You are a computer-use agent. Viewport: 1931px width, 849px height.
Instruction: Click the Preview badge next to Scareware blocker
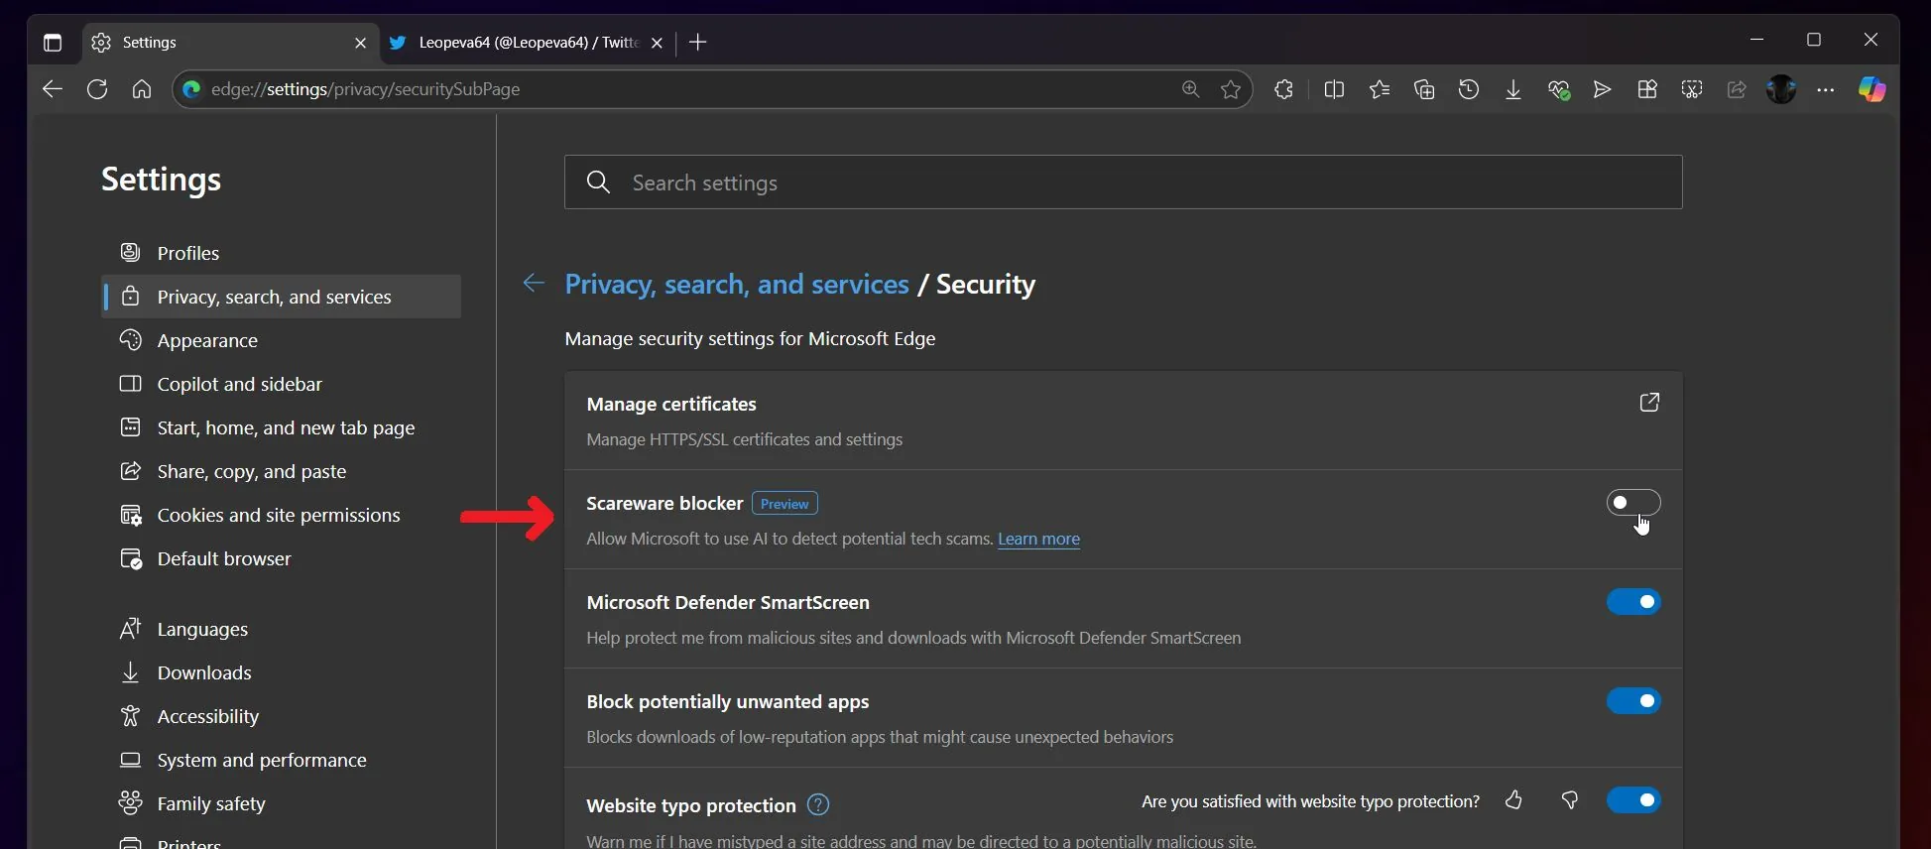[784, 504]
